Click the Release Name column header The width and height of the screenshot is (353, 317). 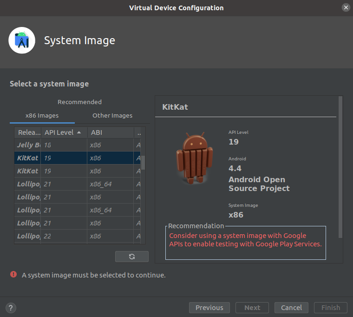tap(28, 132)
